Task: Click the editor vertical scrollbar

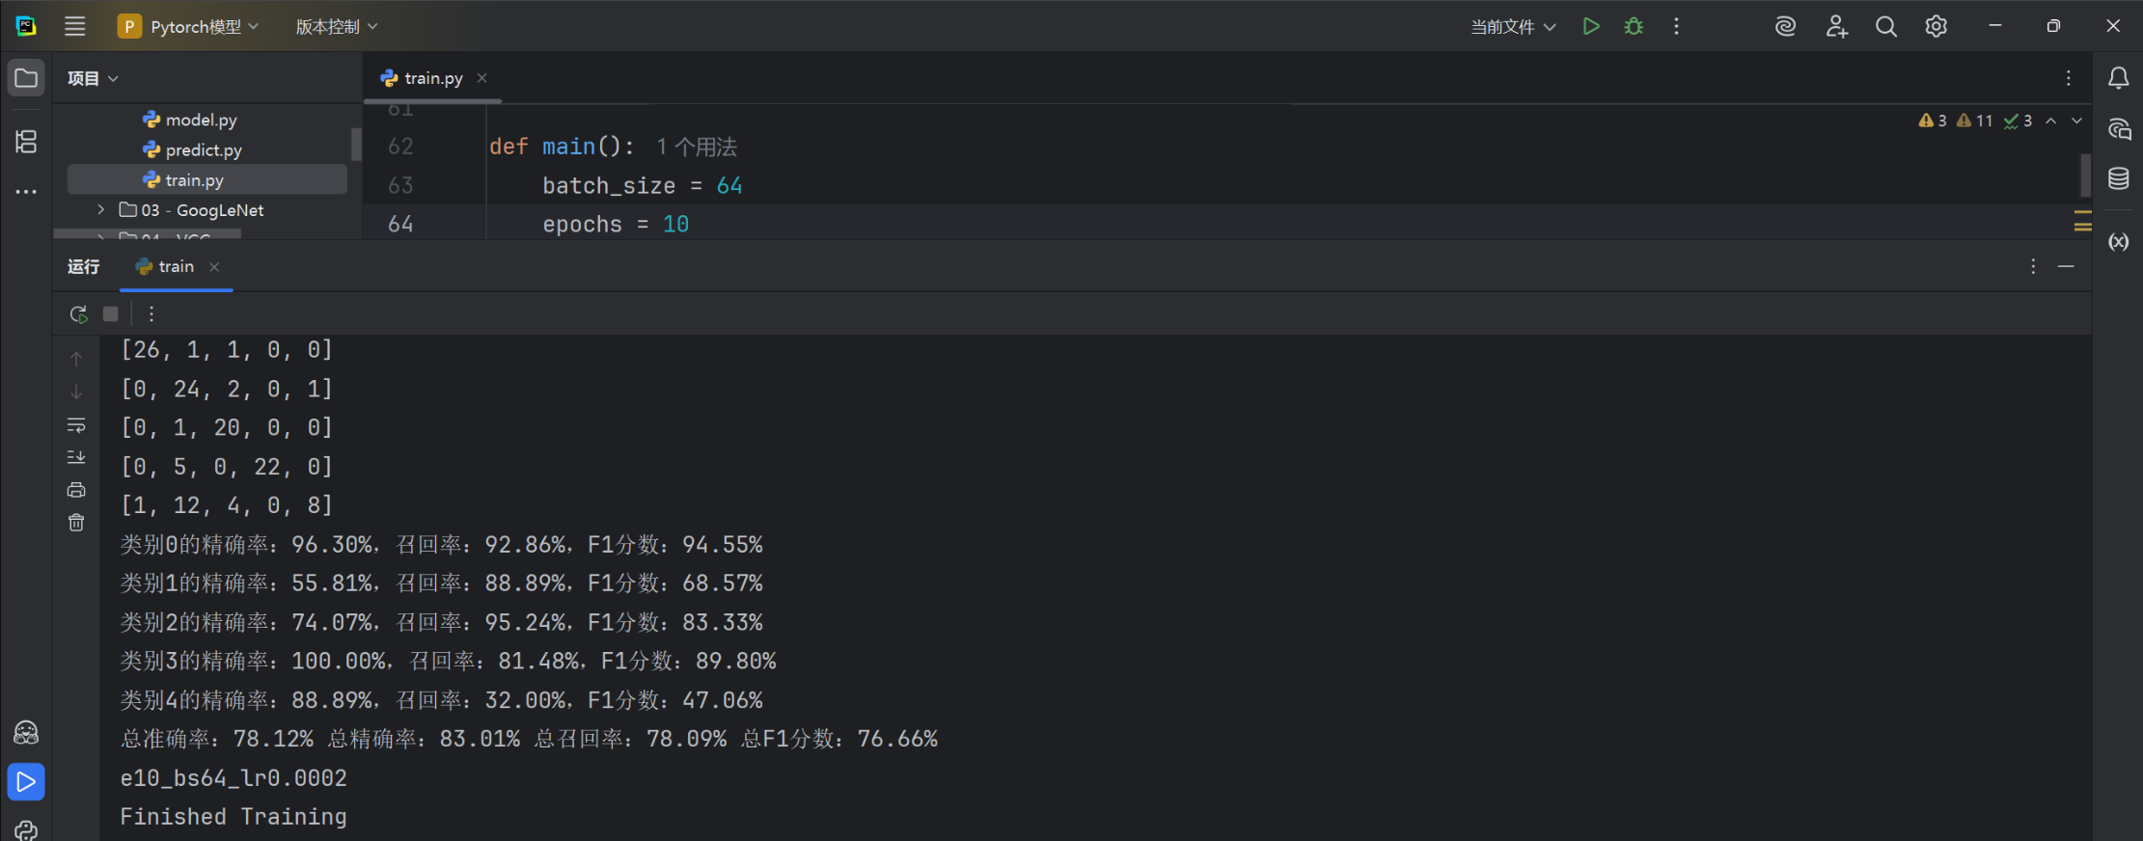Action: [2085, 175]
